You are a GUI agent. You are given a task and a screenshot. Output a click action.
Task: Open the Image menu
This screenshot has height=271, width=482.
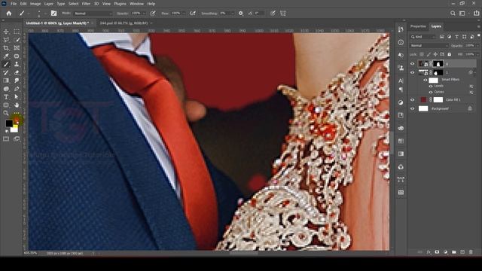(35, 4)
